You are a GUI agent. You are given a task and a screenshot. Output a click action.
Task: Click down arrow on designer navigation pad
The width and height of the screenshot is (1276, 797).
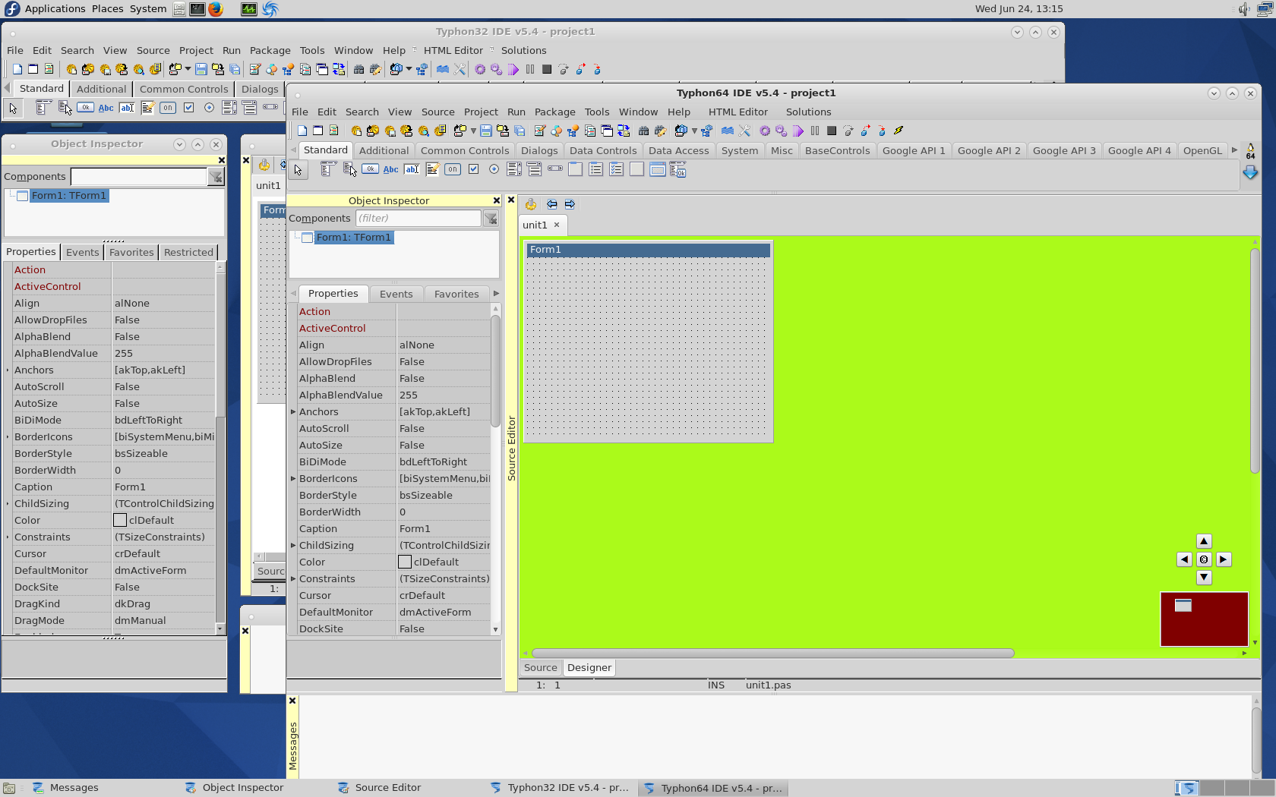pos(1204,578)
